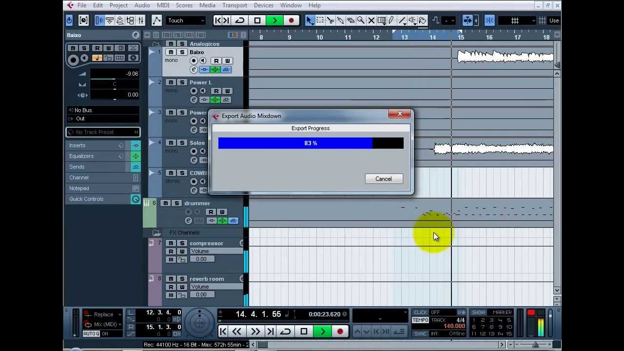Open Baixo edit channel e in inspector header
This screenshot has width=624, height=351.
tap(136, 35)
